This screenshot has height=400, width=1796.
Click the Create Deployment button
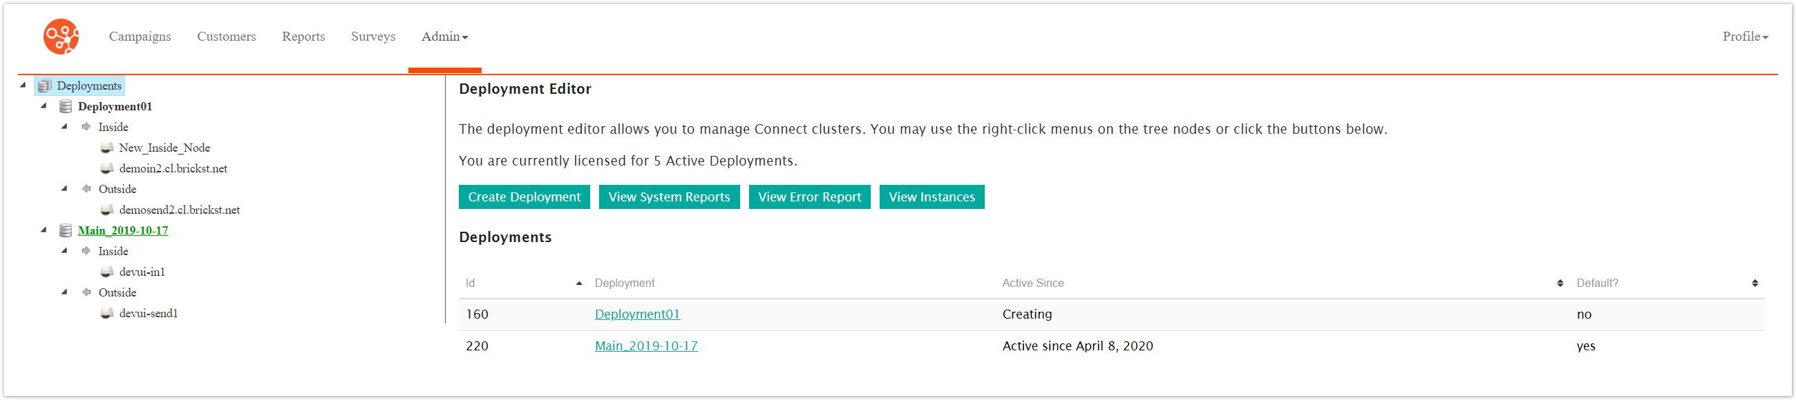click(x=524, y=196)
